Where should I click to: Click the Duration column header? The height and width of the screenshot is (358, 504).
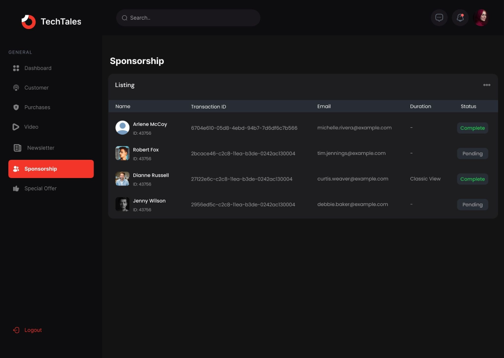click(420, 106)
